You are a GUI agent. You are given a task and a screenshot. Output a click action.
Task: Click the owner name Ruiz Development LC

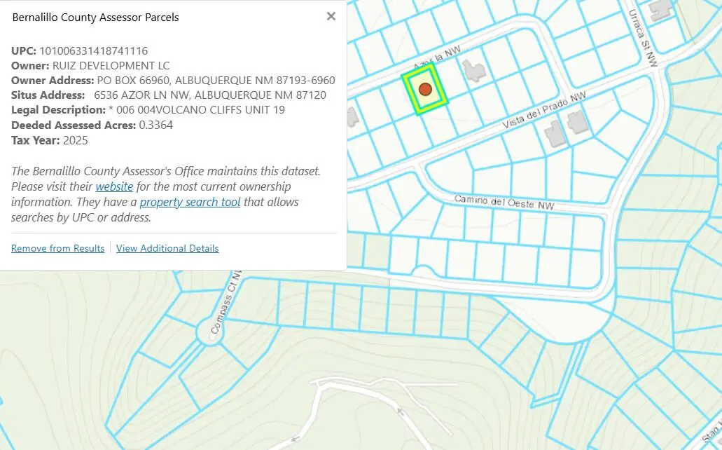tap(111, 65)
